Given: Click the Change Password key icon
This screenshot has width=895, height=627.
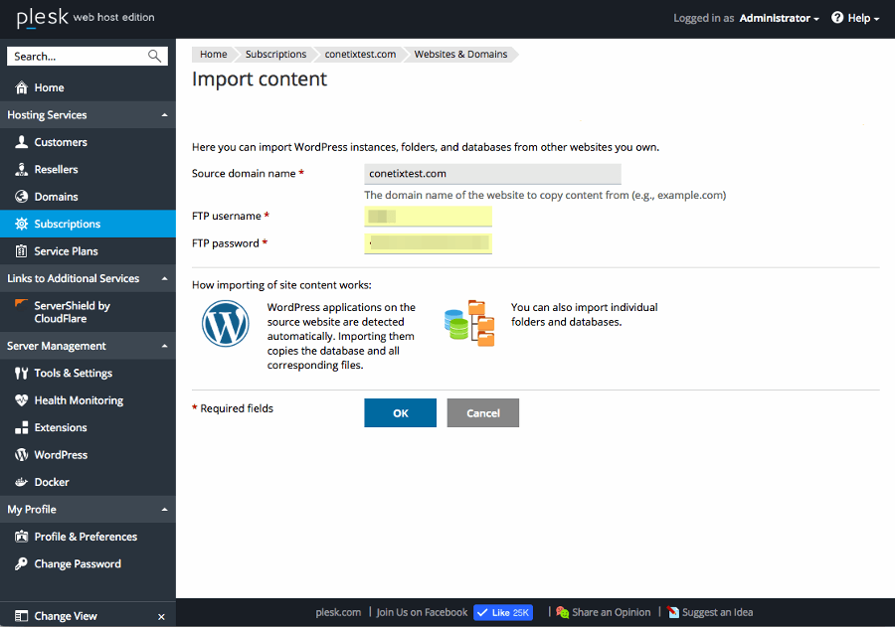Looking at the screenshot, I should click(22, 563).
